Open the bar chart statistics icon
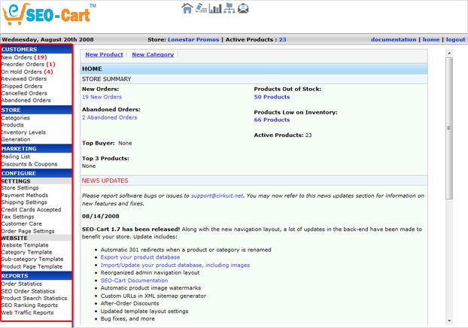This screenshot has width=468, height=328. (215, 8)
